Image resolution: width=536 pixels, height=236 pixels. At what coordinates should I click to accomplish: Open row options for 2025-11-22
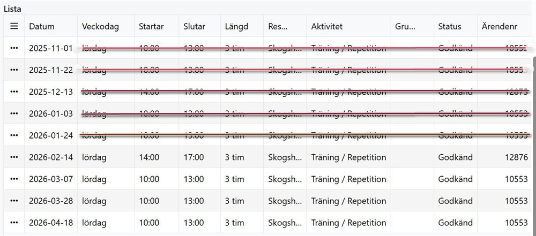coord(14,70)
